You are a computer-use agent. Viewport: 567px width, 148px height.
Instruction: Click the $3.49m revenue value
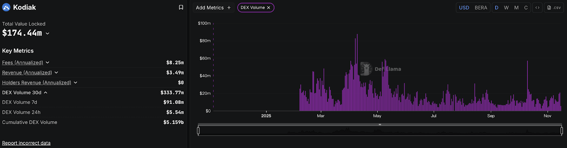(175, 72)
